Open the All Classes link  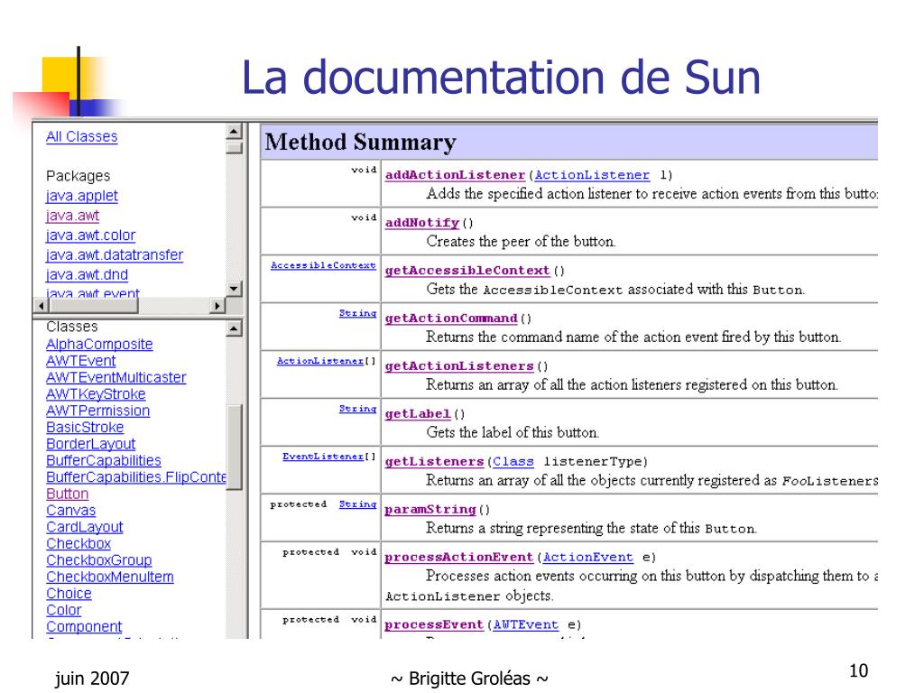[x=82, y=137]
